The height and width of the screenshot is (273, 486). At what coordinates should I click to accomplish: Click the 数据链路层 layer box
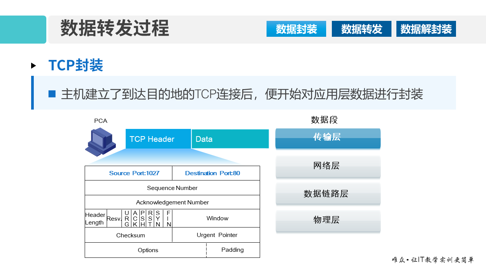point(328,193)
